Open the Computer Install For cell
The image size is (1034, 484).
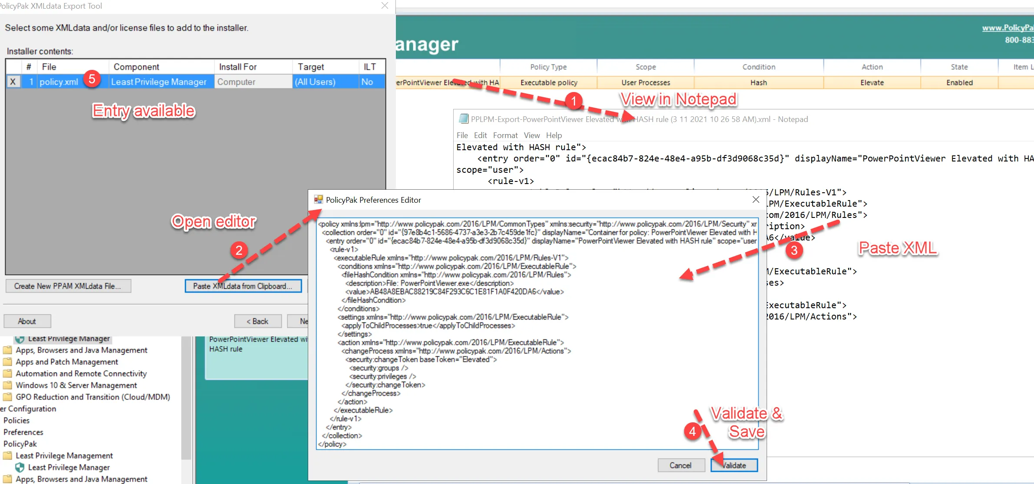(253, 82)
